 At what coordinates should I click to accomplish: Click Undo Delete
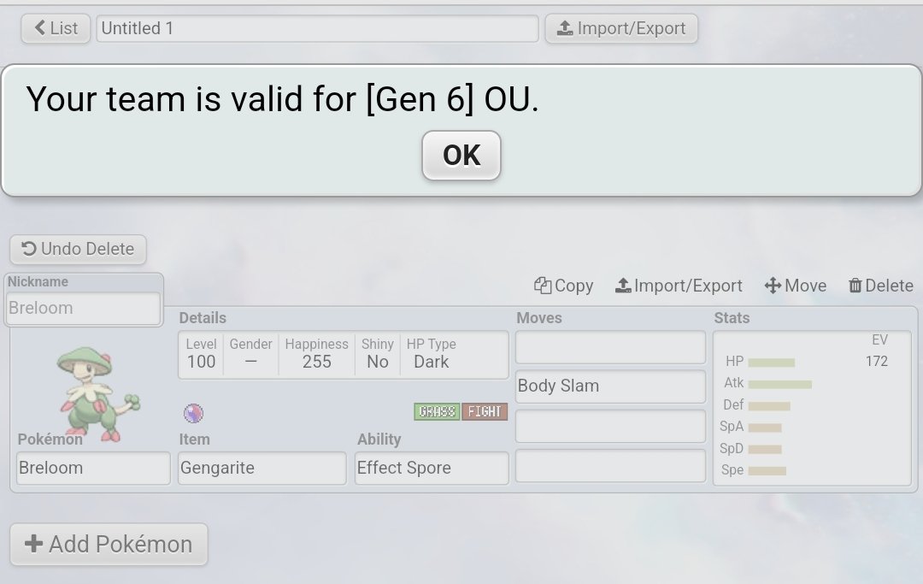[78, 250]
